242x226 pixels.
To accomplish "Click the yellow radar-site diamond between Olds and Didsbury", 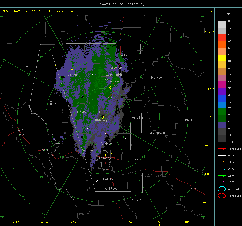I will [x=102, y=117].
